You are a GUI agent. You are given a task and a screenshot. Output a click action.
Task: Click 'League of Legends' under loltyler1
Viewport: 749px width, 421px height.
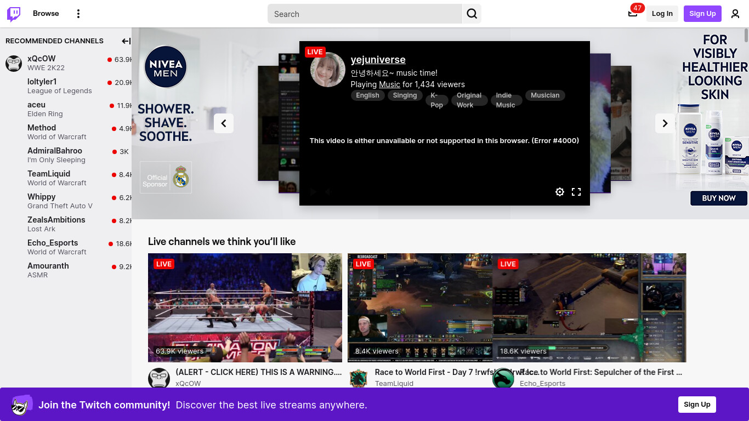tap(60, 91)
